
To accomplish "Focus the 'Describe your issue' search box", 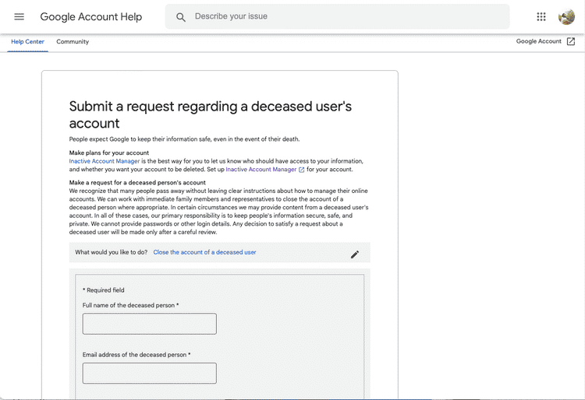I will point(343,16).
